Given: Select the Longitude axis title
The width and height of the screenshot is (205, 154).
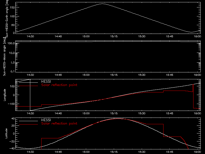Looking at the screenshot, I should point(5,95).
